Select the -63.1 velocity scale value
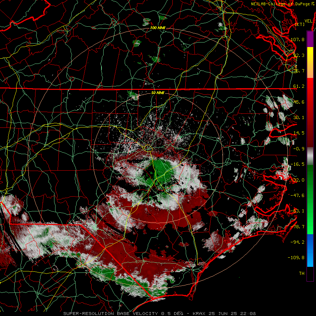The image size is (316, 316). [x=297, y=211]
